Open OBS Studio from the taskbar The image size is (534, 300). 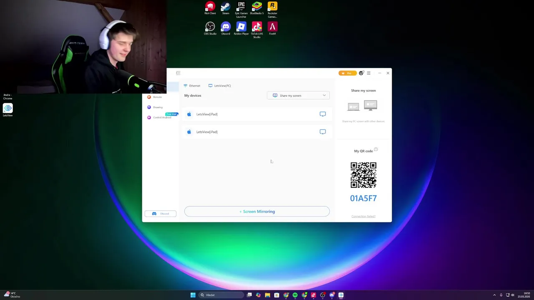(x=322, y=295)
